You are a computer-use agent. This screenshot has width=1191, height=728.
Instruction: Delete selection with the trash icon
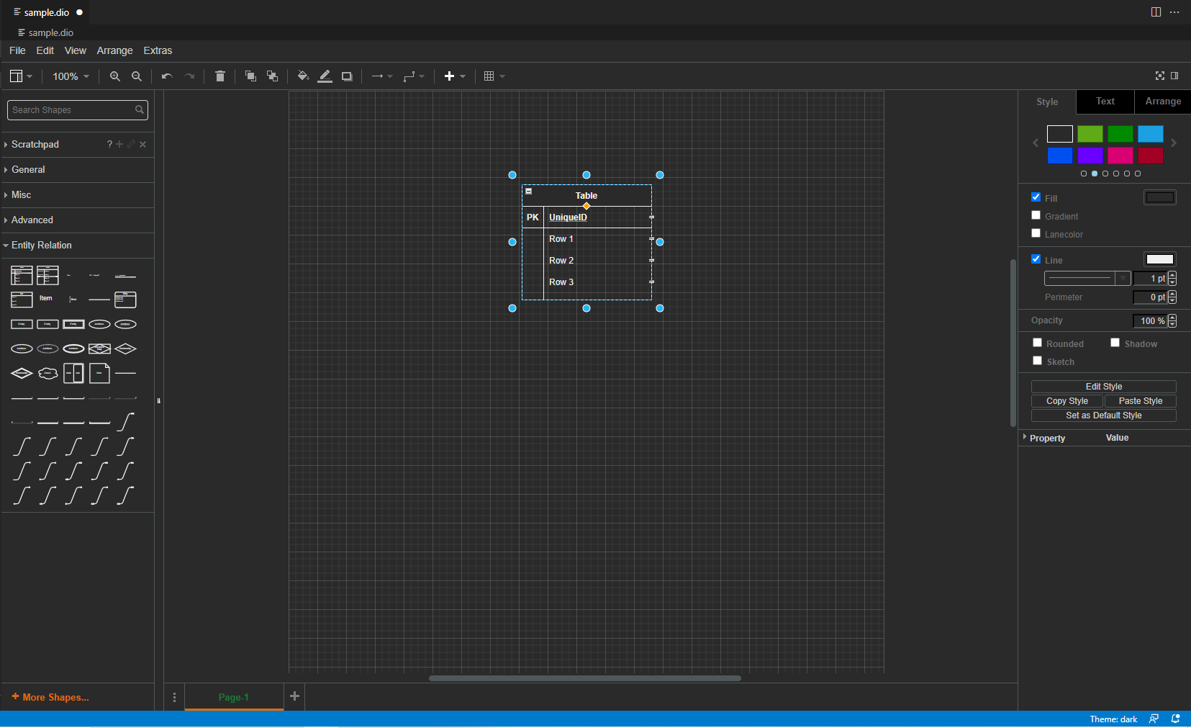pos(220,76)
